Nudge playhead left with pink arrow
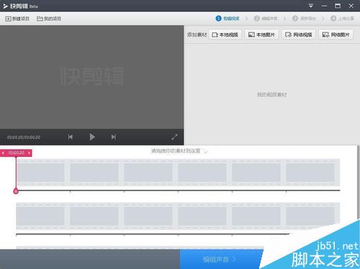 [3, 153]
